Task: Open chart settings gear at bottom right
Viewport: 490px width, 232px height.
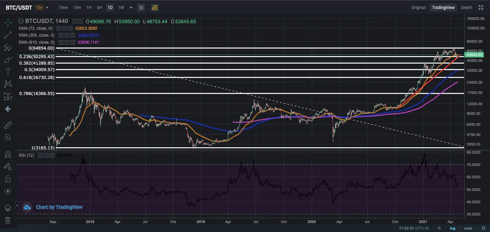Action: [483, 228]
